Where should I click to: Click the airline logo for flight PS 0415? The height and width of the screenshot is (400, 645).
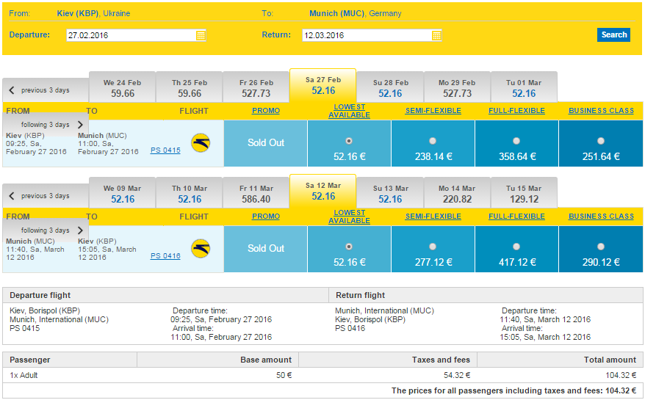click(x=200, y=143)
